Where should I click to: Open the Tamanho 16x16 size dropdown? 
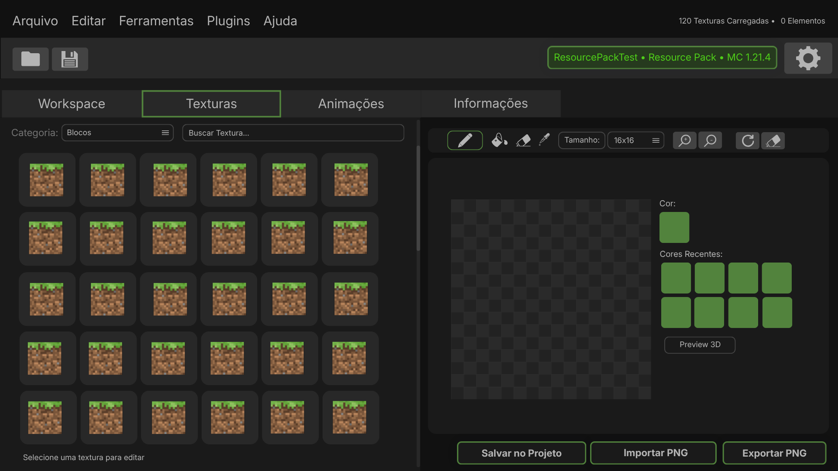[635, 140]
